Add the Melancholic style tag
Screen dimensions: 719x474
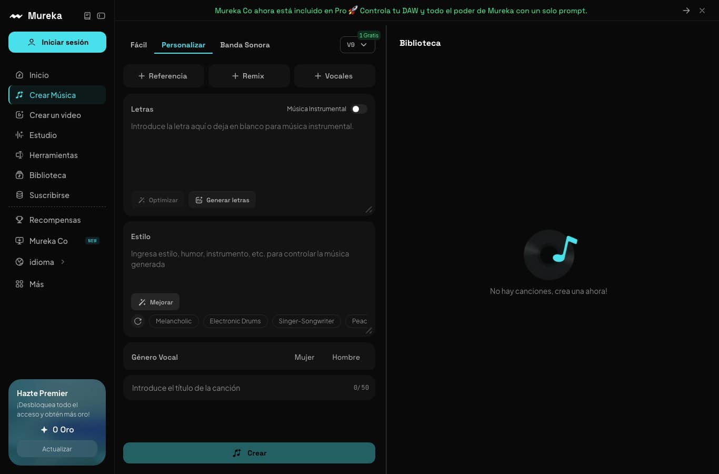174,321
